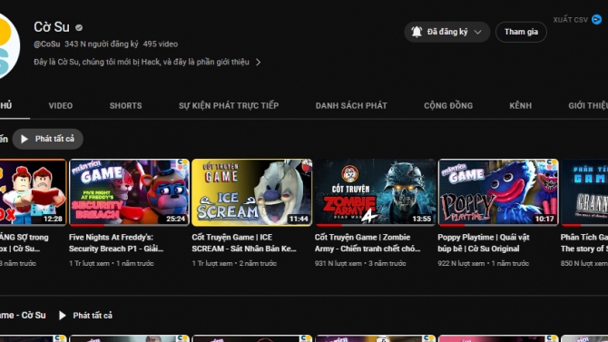The height and width of the screenshot is (342, 608).
Task: Open the channel description text
Action: pos(142,62)
